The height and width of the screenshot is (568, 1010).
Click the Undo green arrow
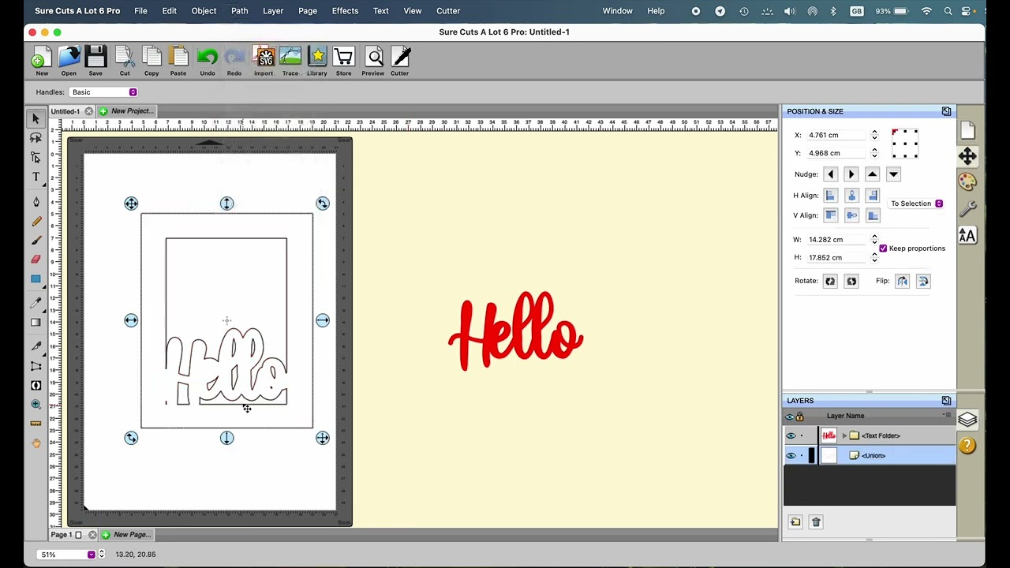pyautogui.click(x=208, y=62)
